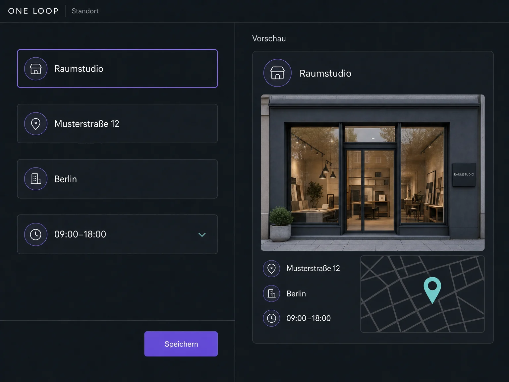Click the clock icon in the opening hours field
Viewport: 509px width, 382px height.
[36, 234]
